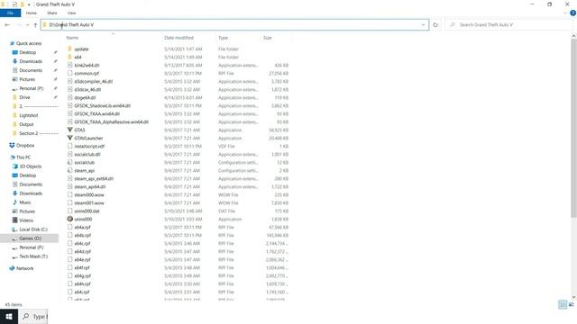This screenshot has width=577, height=324.
Task: Open the Share ribbon tab
Action: coord(52,13)
